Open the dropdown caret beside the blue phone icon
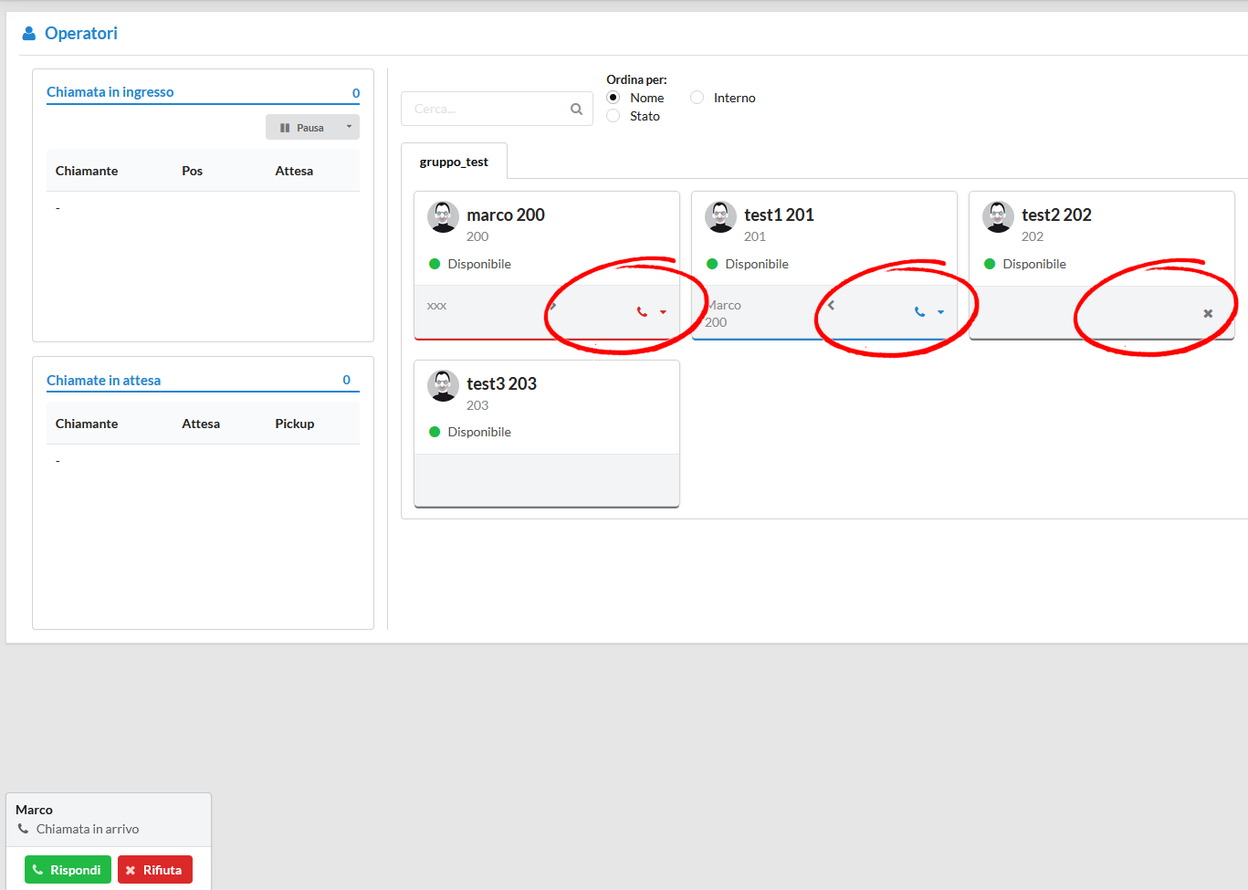The width and height of the screenshot is (1248, 890). 939,311
